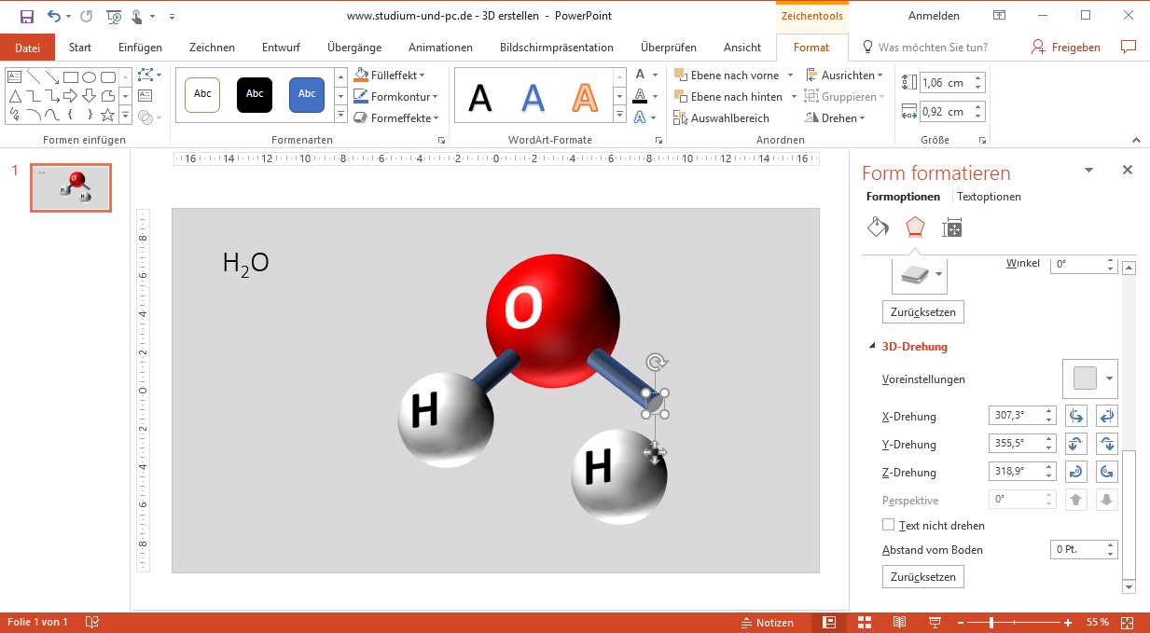The width and height of the screenshot is (1150, 633).
Task: Rotate Y downward with the Y-Drehung button
Action: (x=1107, y=445)
